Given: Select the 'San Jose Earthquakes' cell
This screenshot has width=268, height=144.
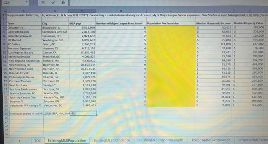Looking at the screenshot, I should tap(26, 89).
